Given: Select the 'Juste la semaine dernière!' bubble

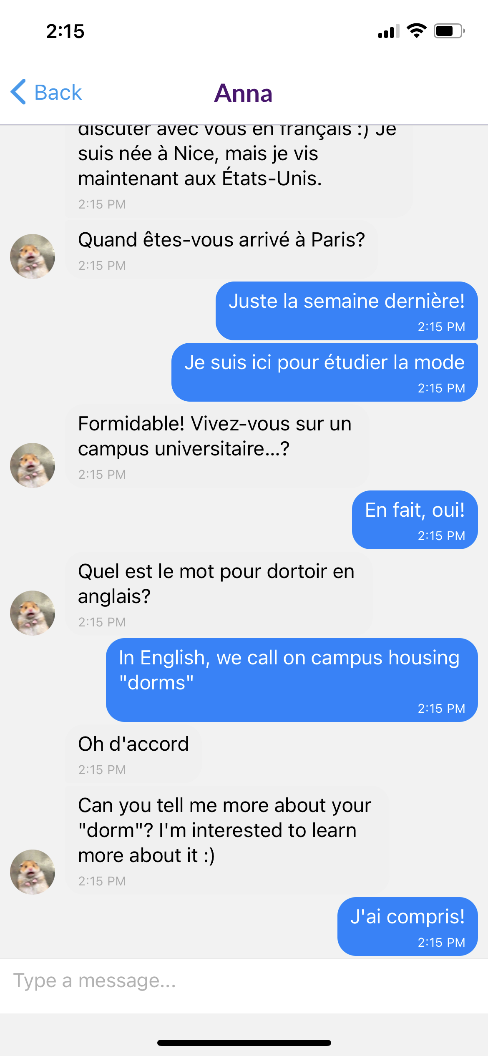Looking at the screenshot, I should pos(346,311).
